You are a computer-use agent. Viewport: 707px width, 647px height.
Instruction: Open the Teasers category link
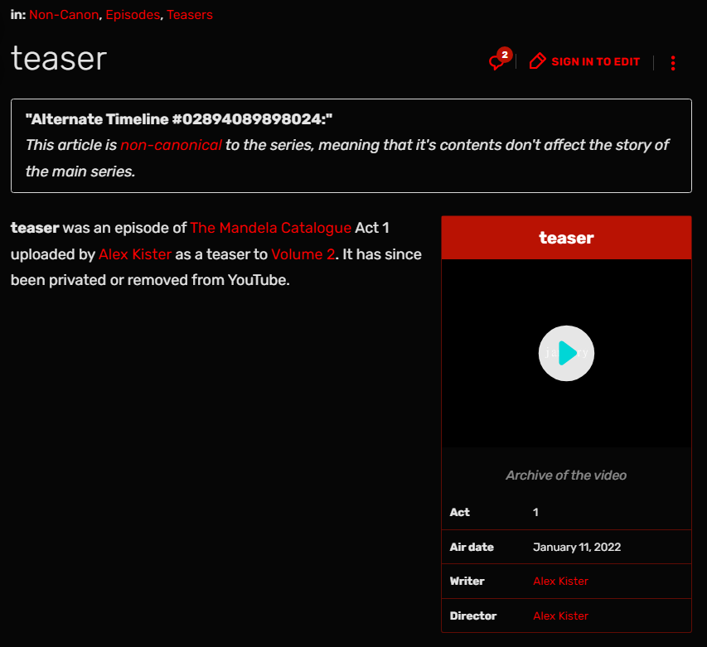point(189,15)
